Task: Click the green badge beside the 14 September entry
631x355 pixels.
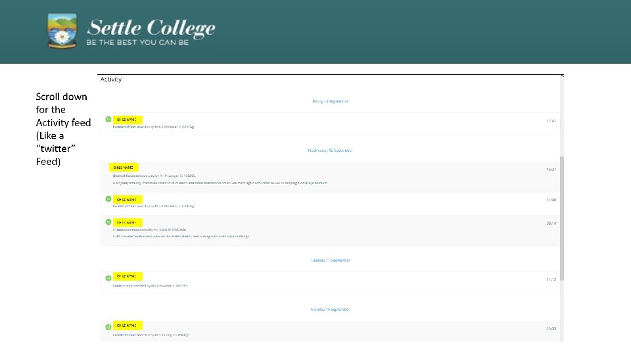Action: click(108, 120)
